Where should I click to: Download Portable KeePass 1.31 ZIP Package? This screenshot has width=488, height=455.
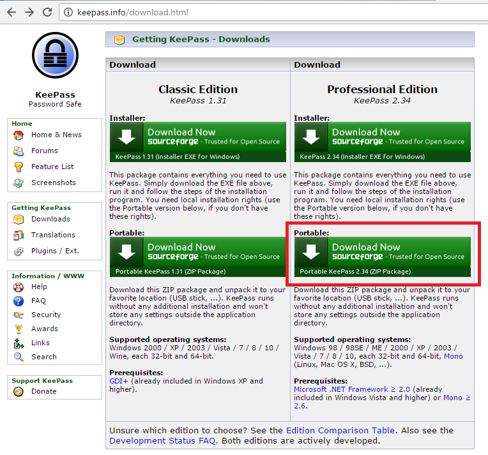click(197, 257)
